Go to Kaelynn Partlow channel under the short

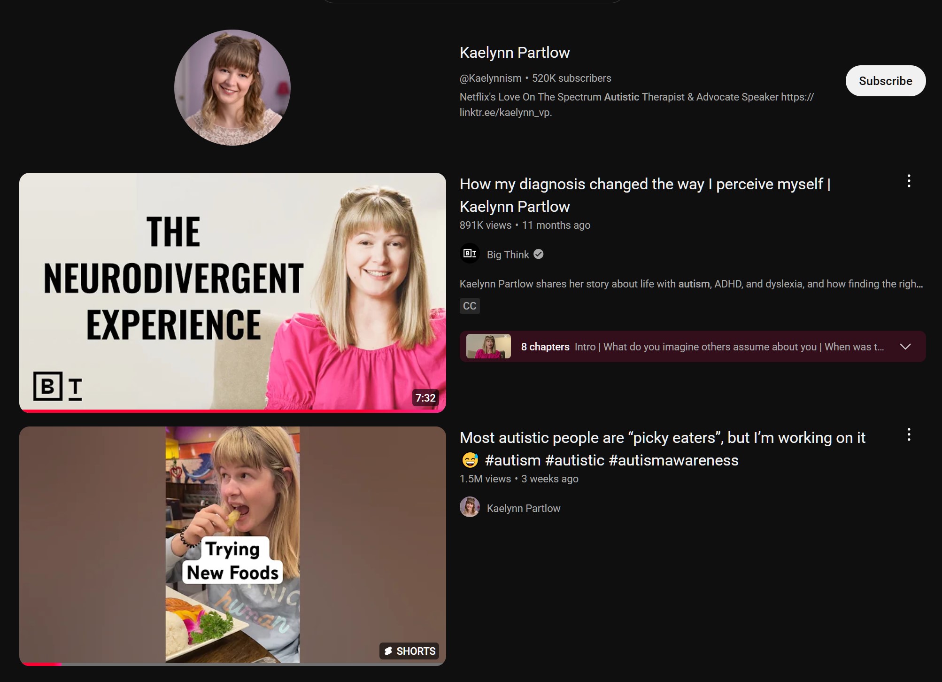tap(524, 508)
